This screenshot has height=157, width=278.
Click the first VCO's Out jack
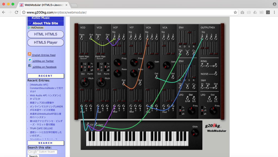tap(91, 38)
